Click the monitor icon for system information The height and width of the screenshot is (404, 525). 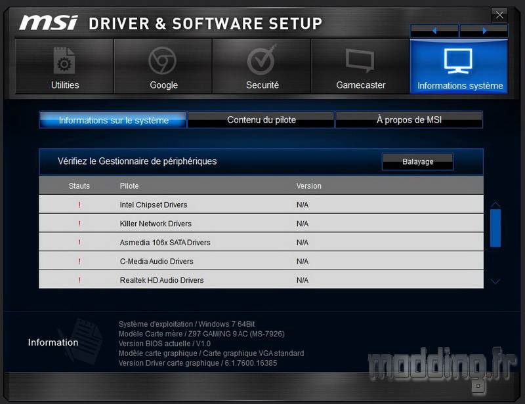tap(458, 61)
